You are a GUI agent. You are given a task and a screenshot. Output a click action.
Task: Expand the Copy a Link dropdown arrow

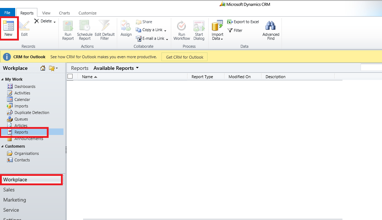pos(165,31)
